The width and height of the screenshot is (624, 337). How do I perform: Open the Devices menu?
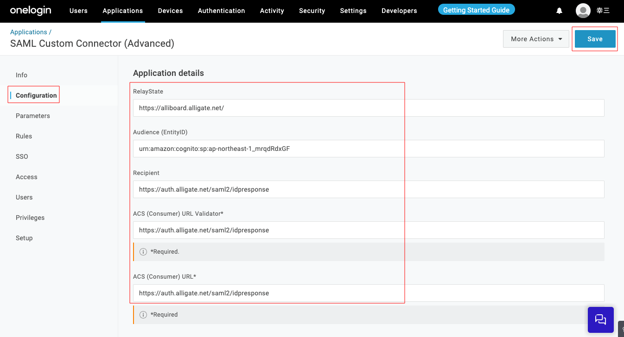[x=170, y=11]
